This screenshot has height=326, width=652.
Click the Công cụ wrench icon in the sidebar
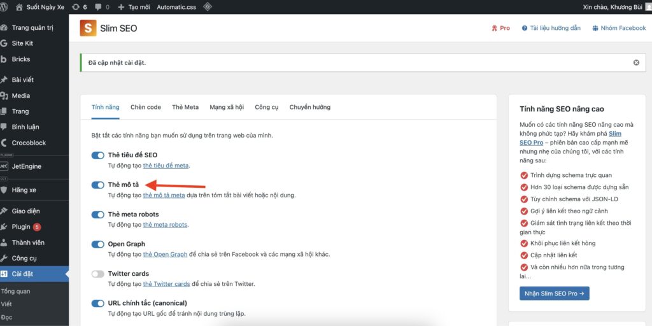pyautogui.click(x=4, y=259)
